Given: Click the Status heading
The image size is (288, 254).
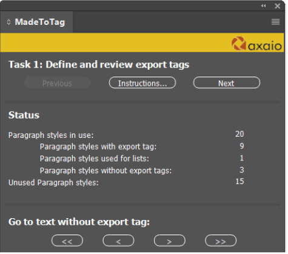Looking at the screenshot, I should pos(24,115).
